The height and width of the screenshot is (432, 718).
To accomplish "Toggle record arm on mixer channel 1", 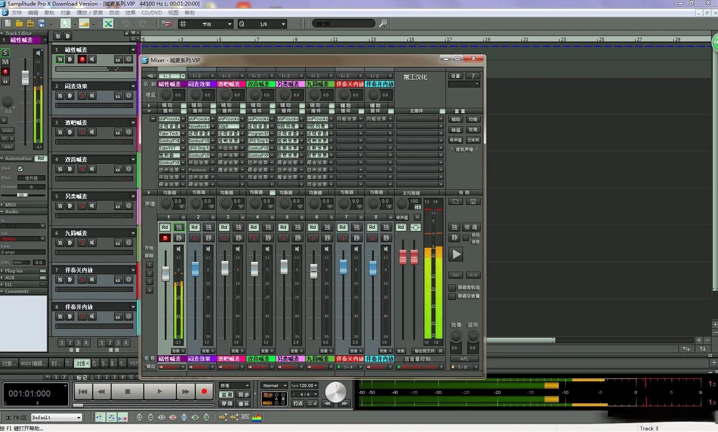I will 164,238.
